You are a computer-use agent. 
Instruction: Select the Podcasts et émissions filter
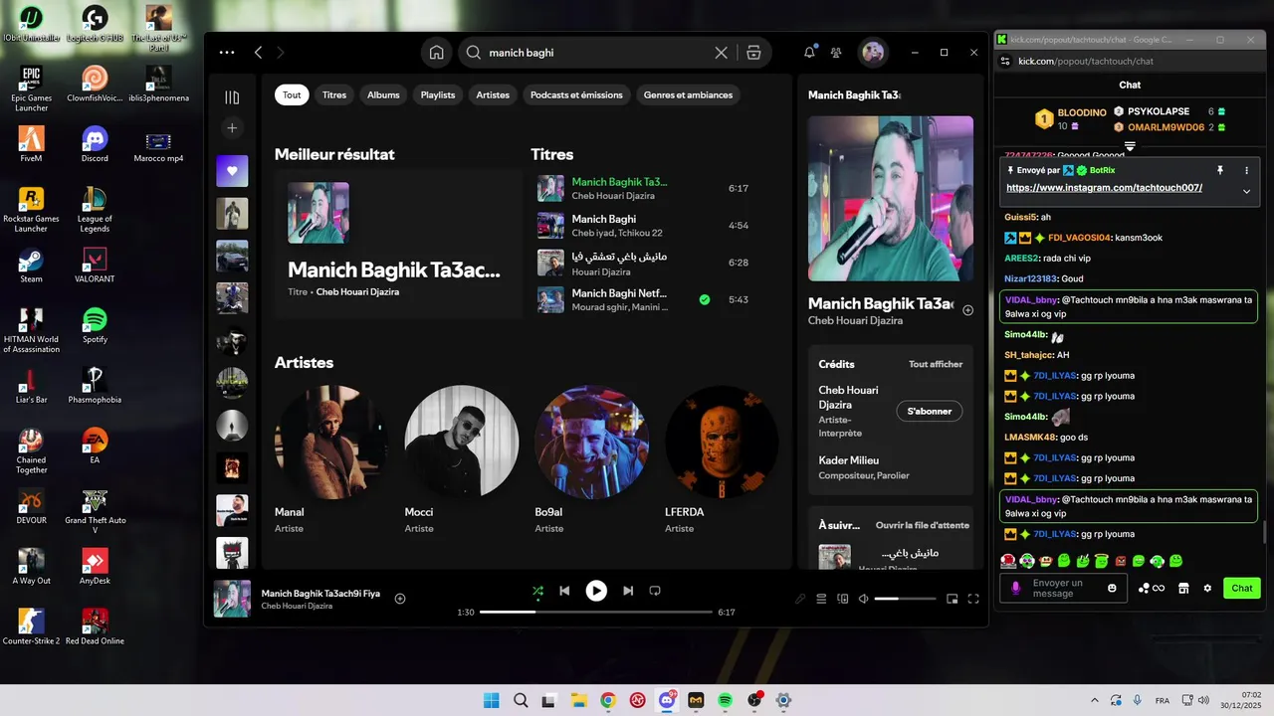click(x=576, y=95)
